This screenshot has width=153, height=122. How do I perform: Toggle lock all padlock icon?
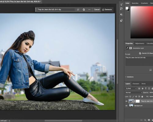[x=142, y=96]
